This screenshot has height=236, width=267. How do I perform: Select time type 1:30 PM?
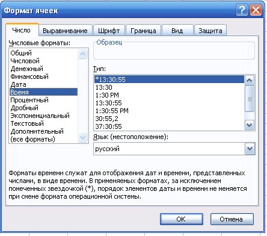[x=169, y=95]
